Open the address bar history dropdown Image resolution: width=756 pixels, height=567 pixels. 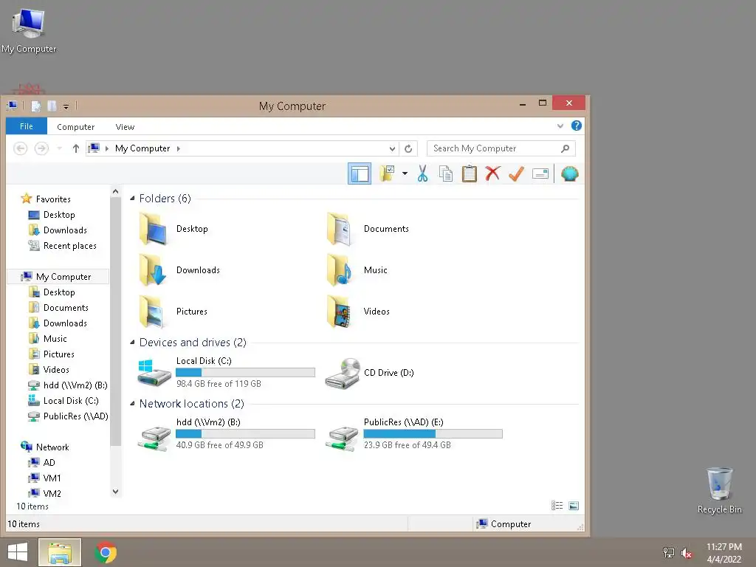pyautogui.click(x=392, y=148)
